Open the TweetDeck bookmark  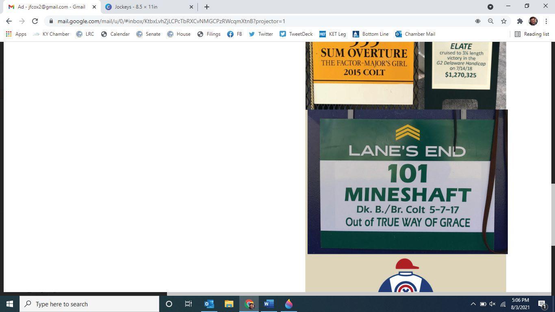(296, 34)
